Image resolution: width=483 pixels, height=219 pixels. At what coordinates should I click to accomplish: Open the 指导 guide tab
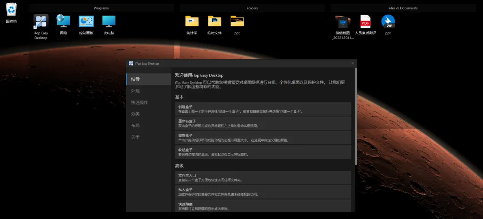tap(148, 79)
